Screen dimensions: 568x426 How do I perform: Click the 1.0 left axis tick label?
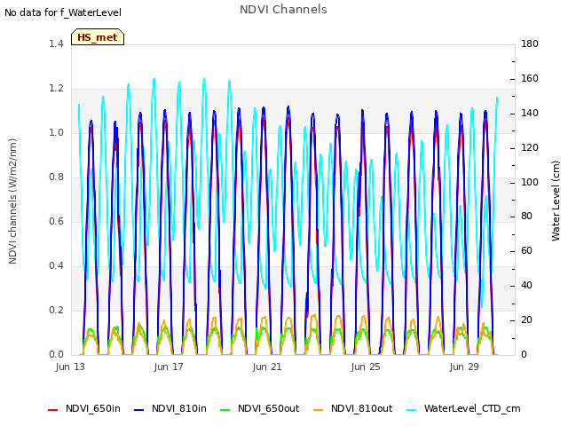pyautogui.click(x=56, y=132)
